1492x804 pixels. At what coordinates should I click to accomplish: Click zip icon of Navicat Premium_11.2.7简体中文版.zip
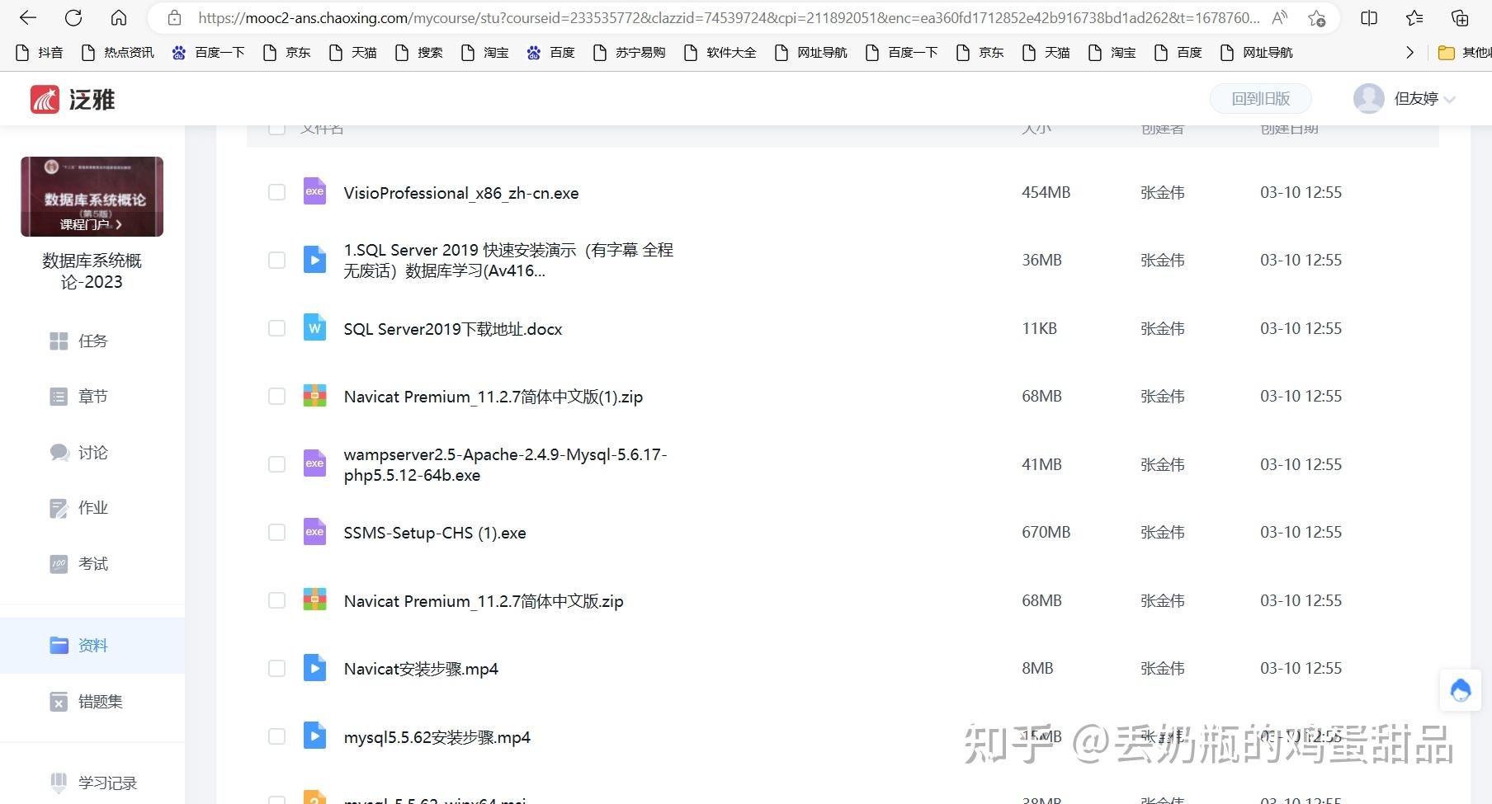pyautogui.click(x=314, y=599)
